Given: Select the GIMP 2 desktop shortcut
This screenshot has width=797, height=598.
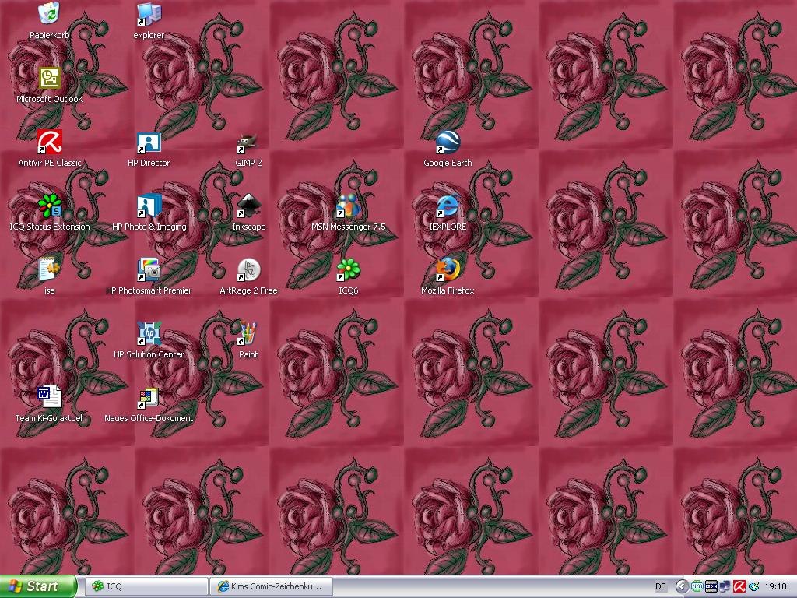Looking at the screenshot, I should tap(248, 142).
